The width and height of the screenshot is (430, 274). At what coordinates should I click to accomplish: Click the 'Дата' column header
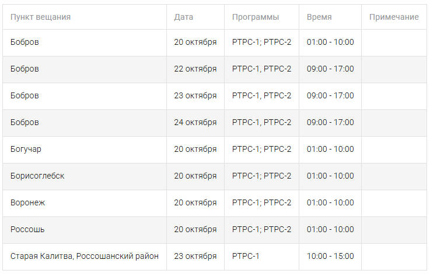pyautogui.click(x=183, y=17)
